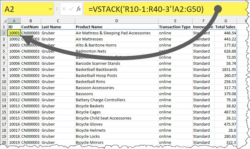Click the Select All corner triangle
Image resolution: width=250 pixels, height=149 pixels.
tap(4, 21)
